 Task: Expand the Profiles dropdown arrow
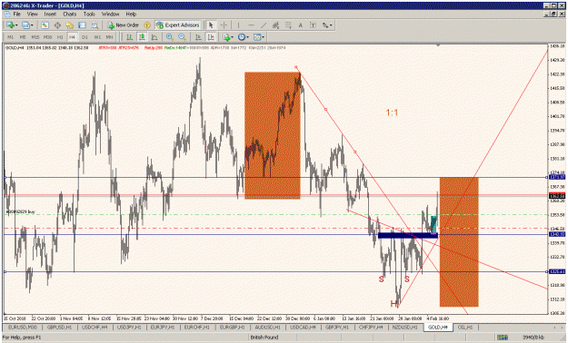(32, 25)
